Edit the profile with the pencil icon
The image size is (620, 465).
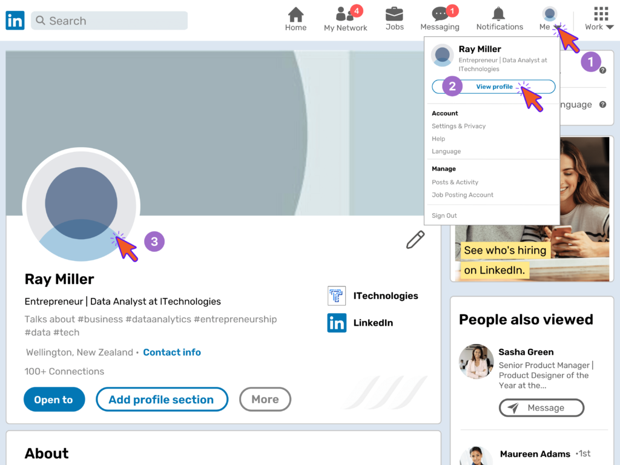tap(415, 240)
